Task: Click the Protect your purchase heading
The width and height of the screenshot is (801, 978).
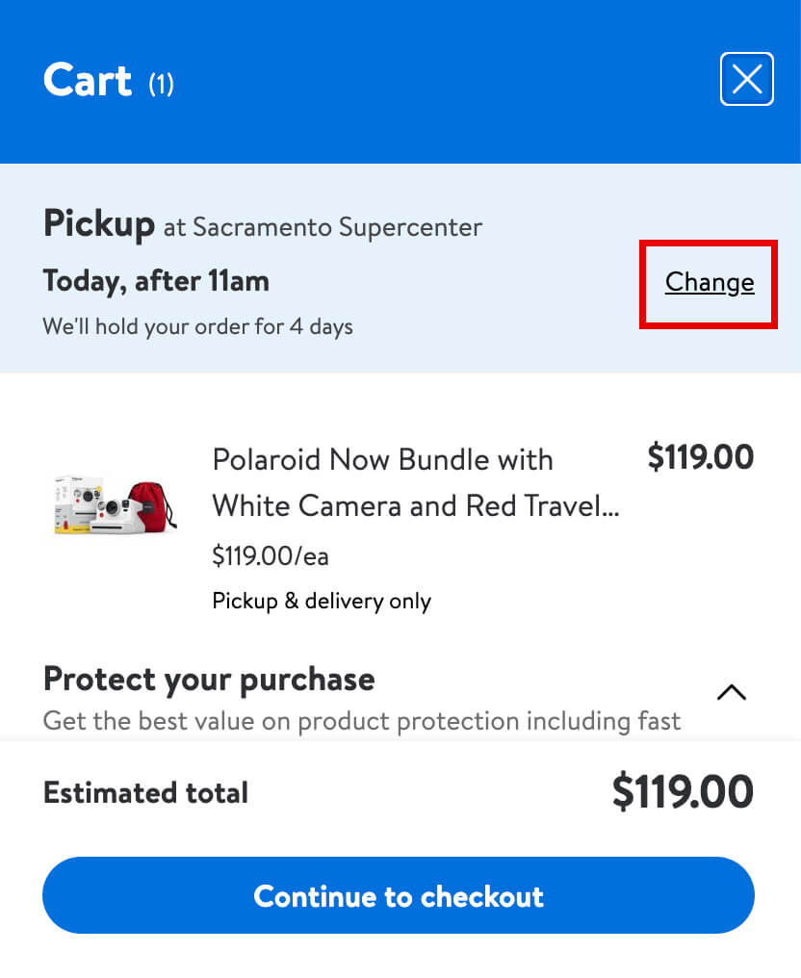Action: click(209, 679)
